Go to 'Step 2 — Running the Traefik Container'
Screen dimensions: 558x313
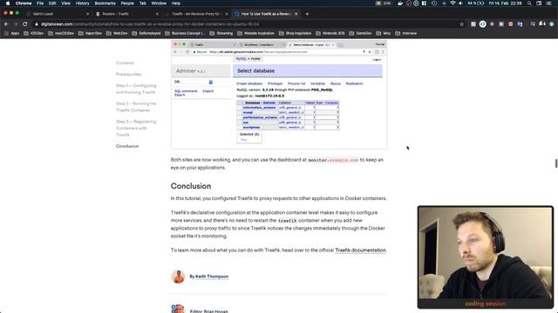point(136,107)
